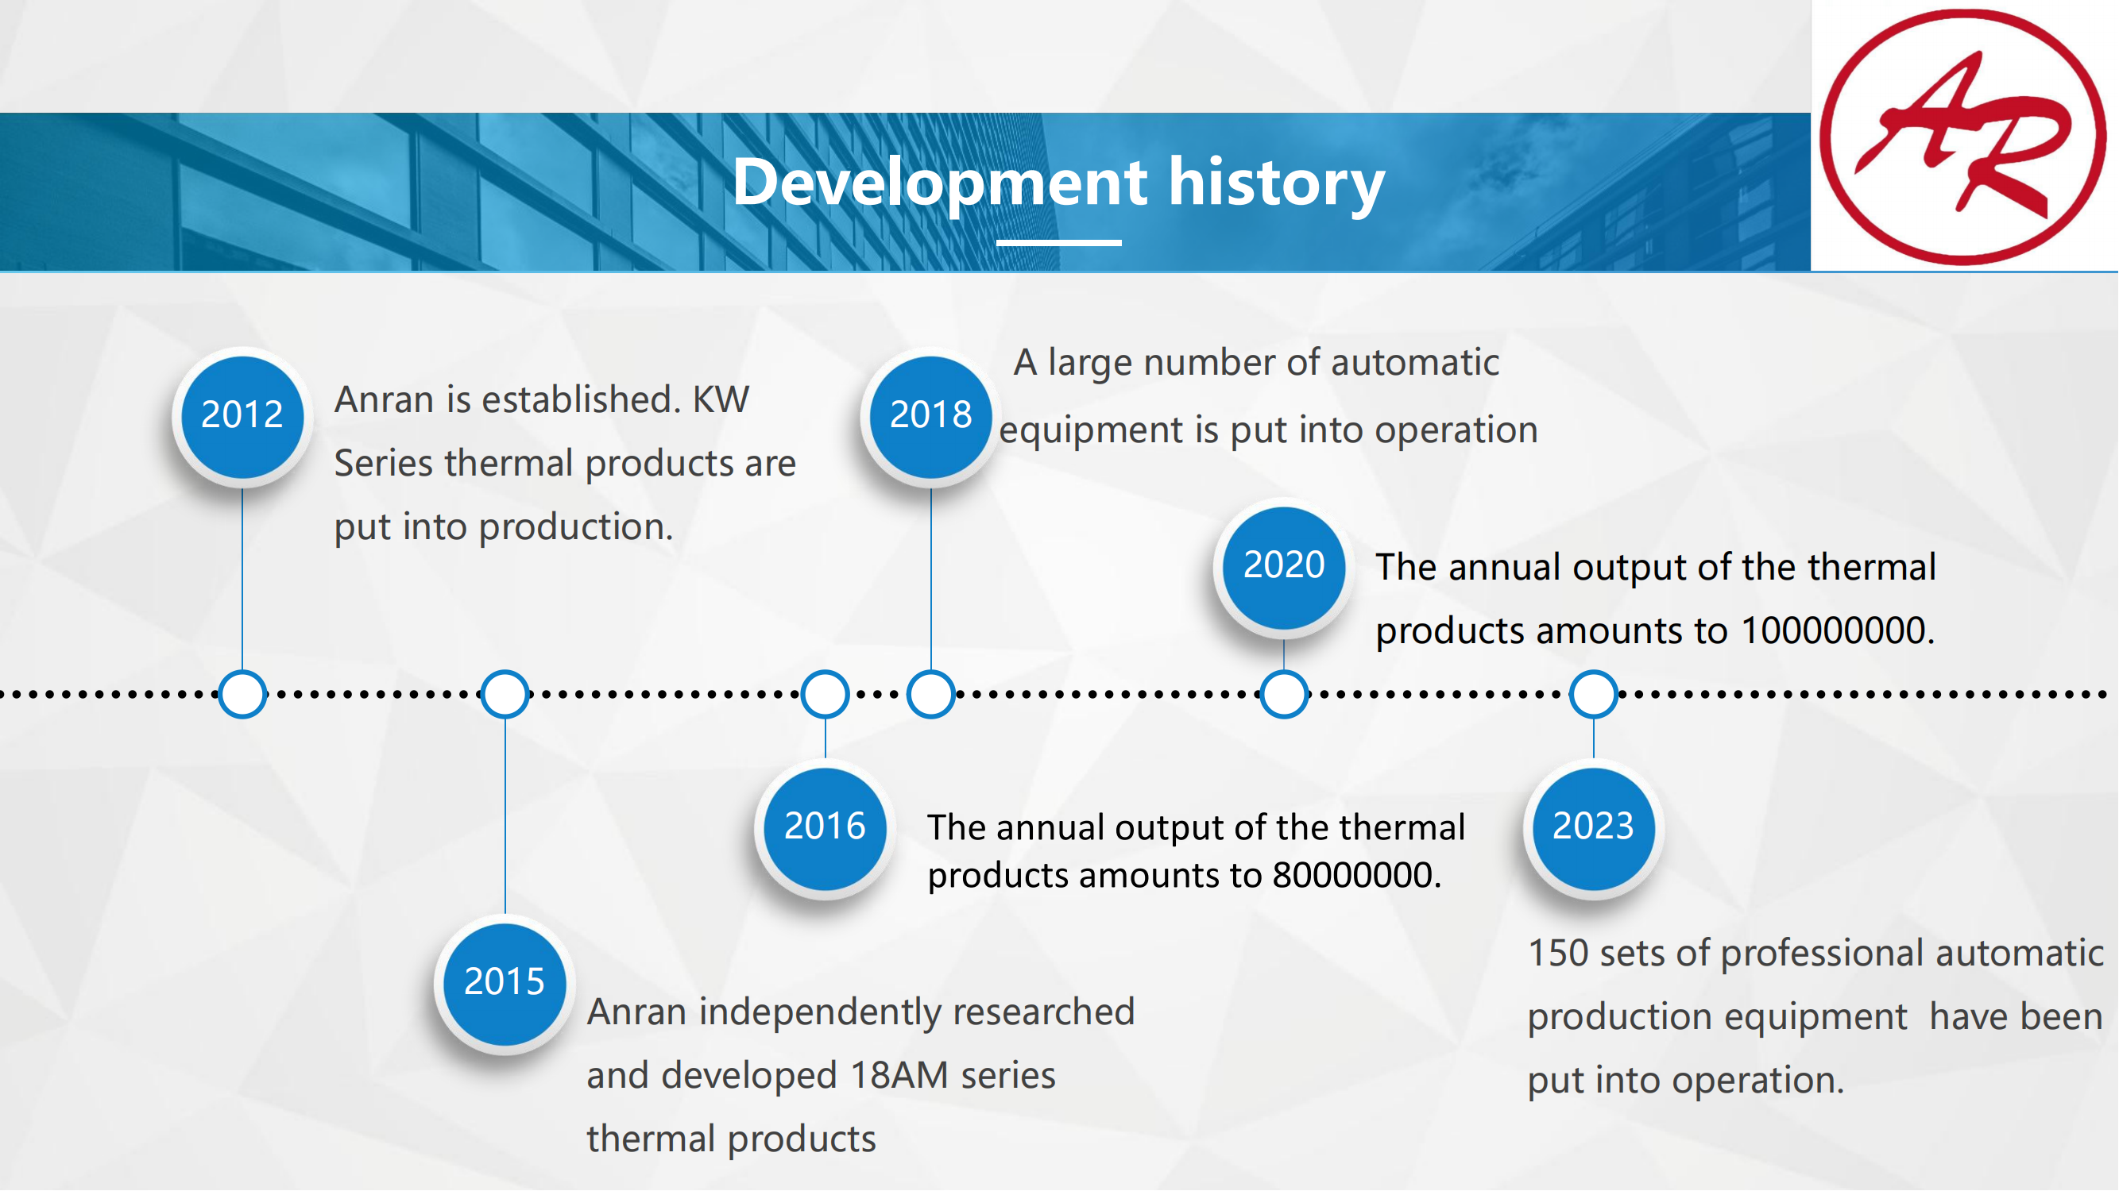Click the timeline ring connected to 2012
This screenshot has width=2119, height=1191.
pos(242,695)
